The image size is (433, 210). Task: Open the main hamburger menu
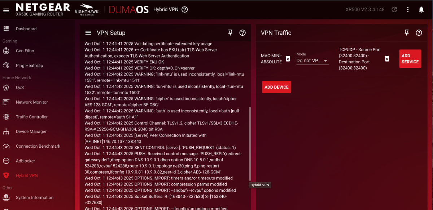(6, 10)
